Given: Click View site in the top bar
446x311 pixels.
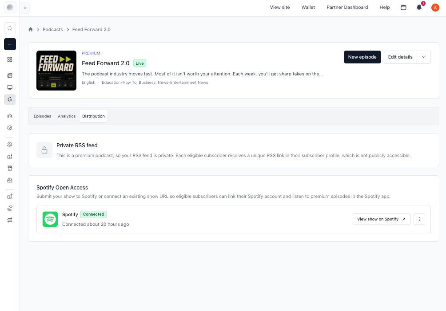Looking at the screenshot, I should tap(280, 8).
